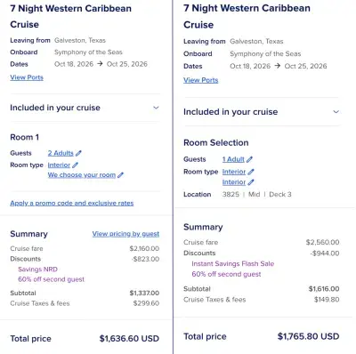Expand left Included in your cruise chevron

156,108
